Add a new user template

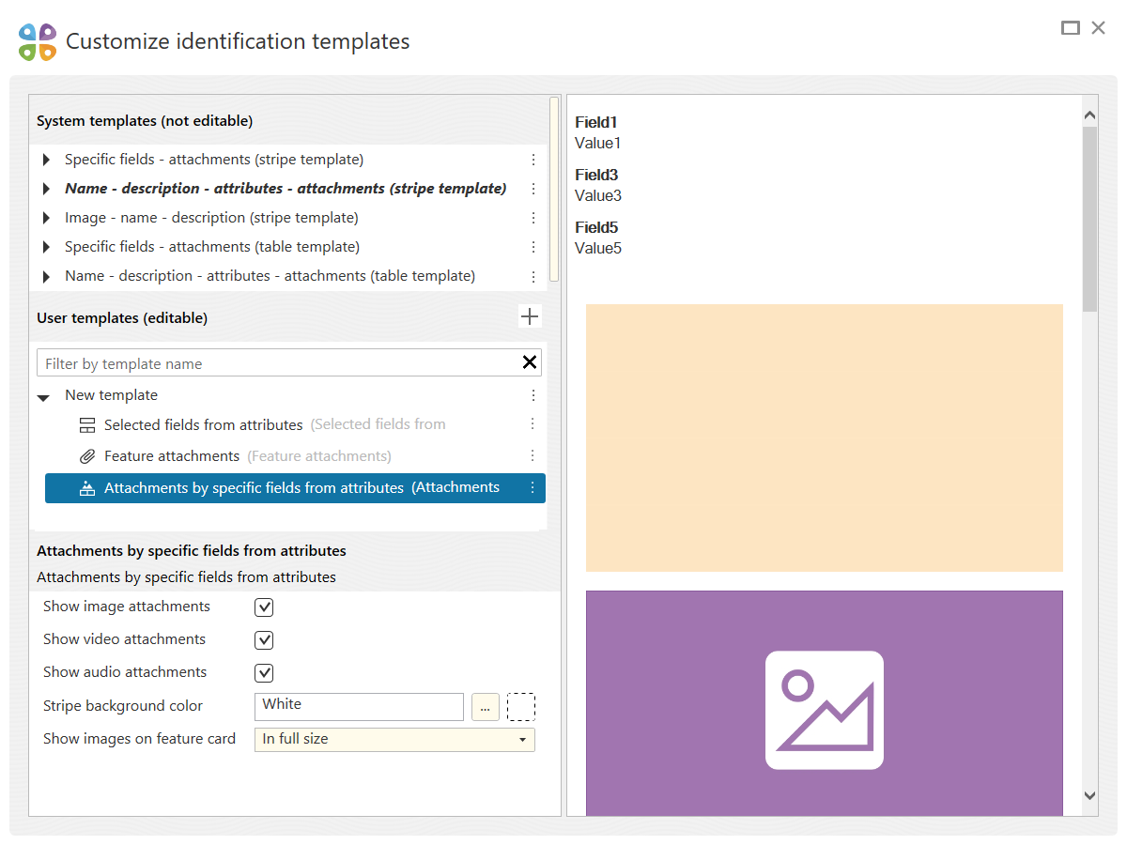[x=530, y=316]
